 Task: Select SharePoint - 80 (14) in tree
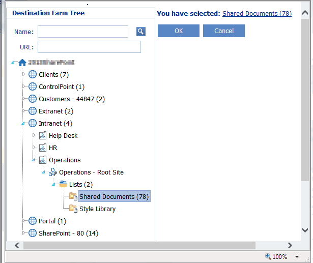[68, 233]
